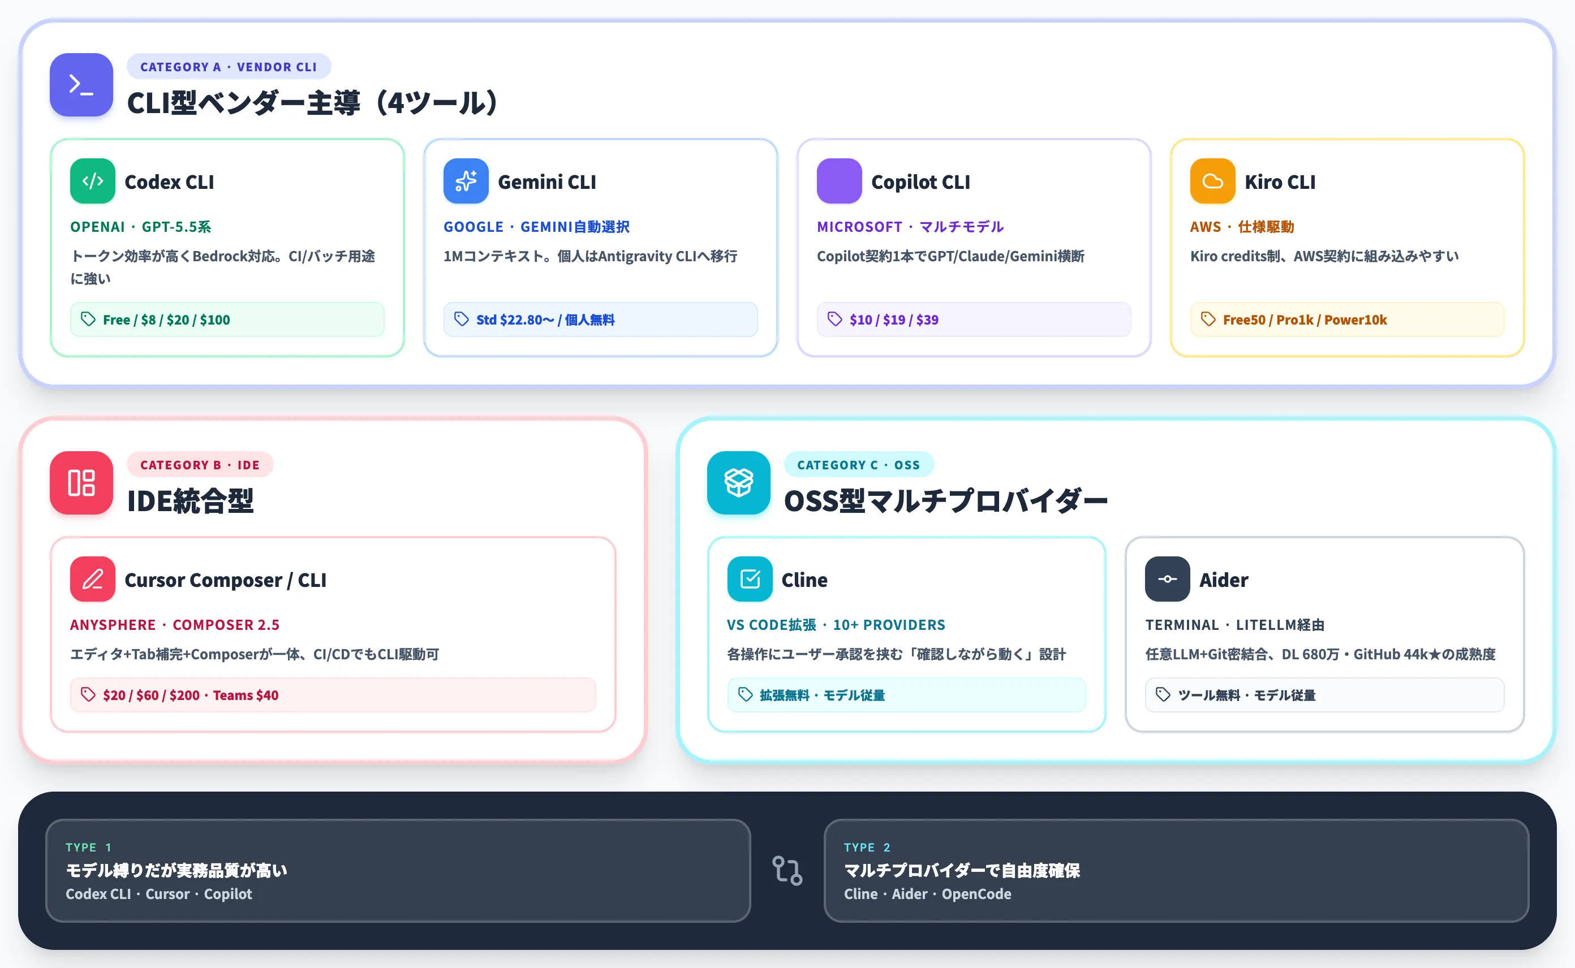Click the Copilot CLI card title
1575x968 pixels.
click(920, 182)
